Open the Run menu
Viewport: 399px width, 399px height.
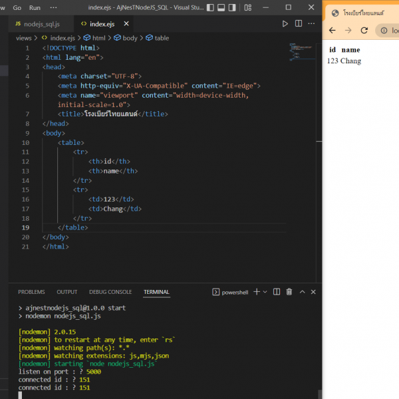point(35,7)
